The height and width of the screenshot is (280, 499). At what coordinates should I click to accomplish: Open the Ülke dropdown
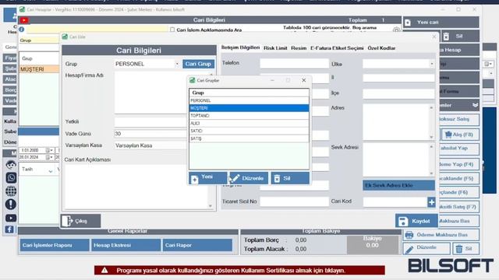[431, 64]
